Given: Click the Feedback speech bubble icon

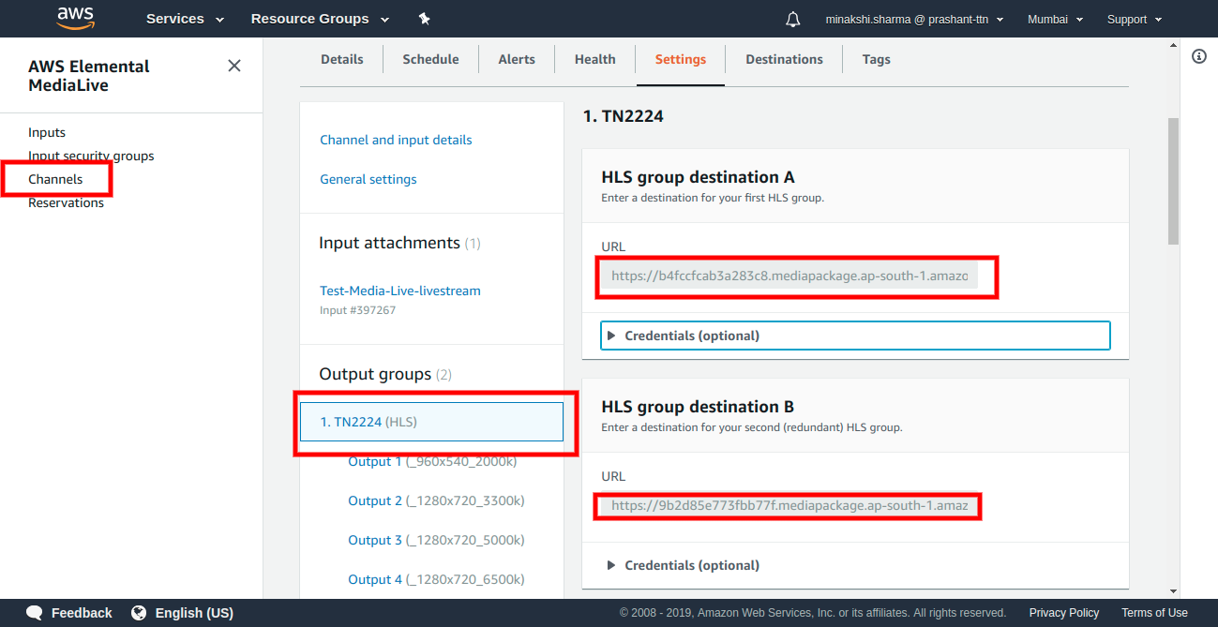Looking at the screenshot, I should coord(35,613).
